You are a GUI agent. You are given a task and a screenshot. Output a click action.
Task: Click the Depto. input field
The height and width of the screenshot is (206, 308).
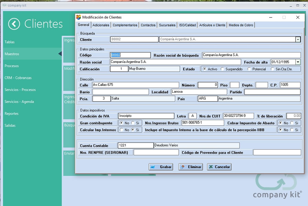click(262, 85)
